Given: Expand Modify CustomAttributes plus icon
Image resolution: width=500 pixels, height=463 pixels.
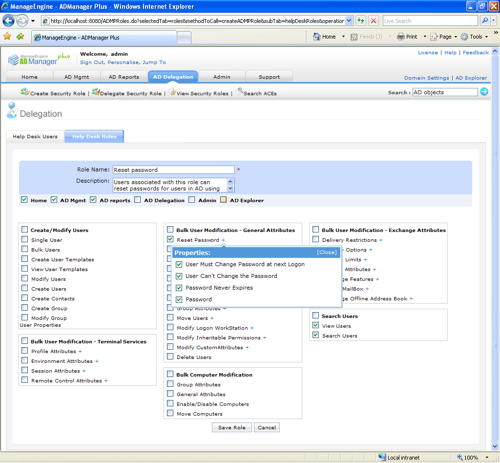Looking at the screenshot, I should click(247, 348).
